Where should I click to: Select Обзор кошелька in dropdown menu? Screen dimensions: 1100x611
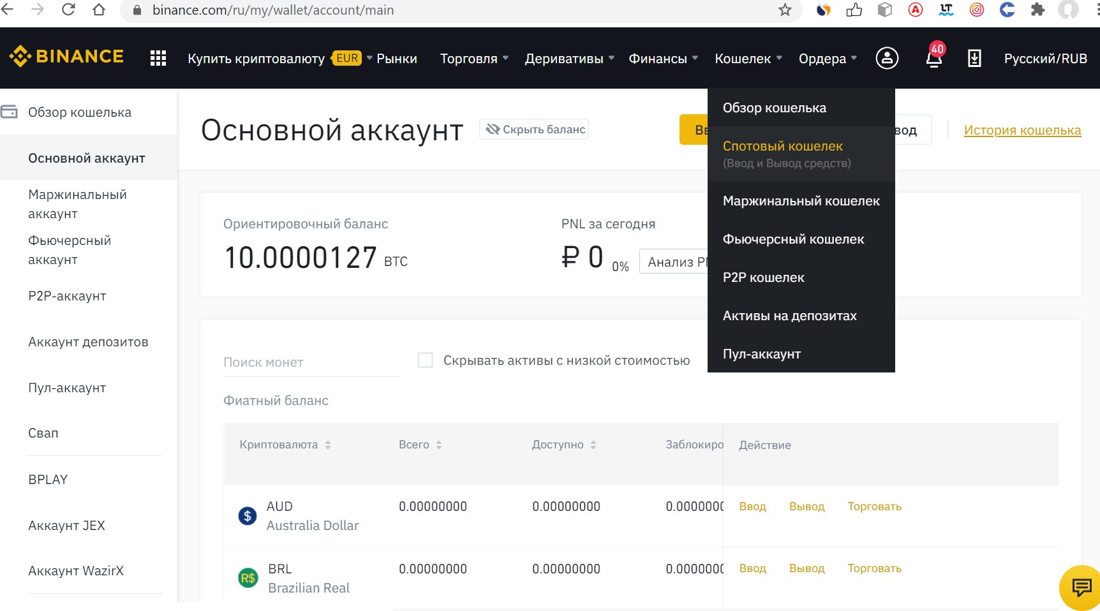coord(801,108)
